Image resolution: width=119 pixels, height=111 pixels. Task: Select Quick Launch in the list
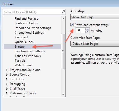(x=24, y=42)
